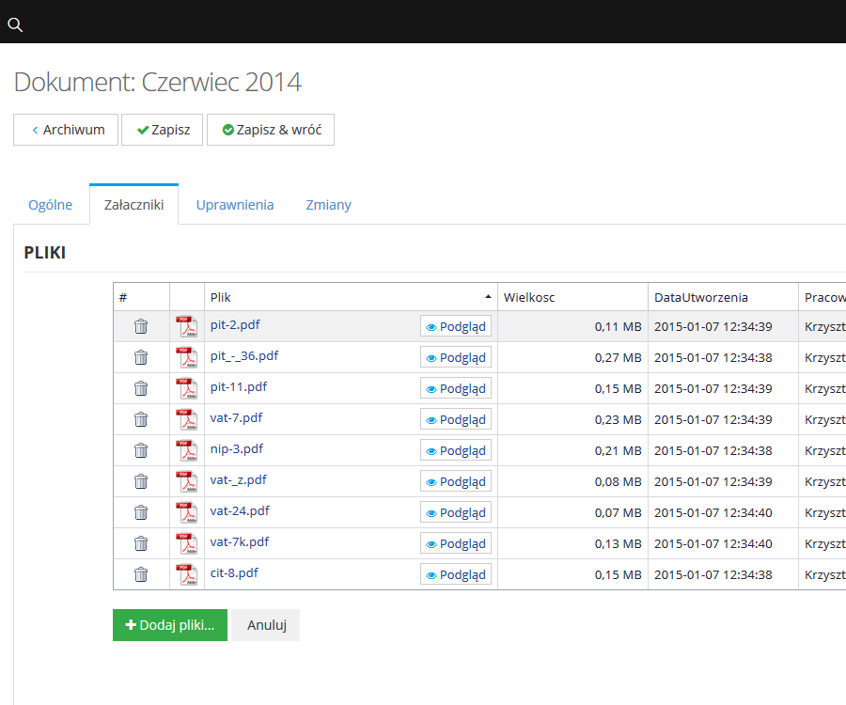The width and height of the screenshot is (846, 705).
Task: Delete vat-24.pdf using its trash icon
Action: (141, 512)
